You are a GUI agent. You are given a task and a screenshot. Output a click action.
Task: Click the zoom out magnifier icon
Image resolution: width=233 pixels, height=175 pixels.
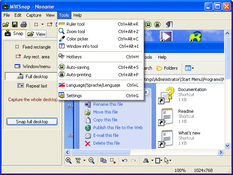click(91, 161)
